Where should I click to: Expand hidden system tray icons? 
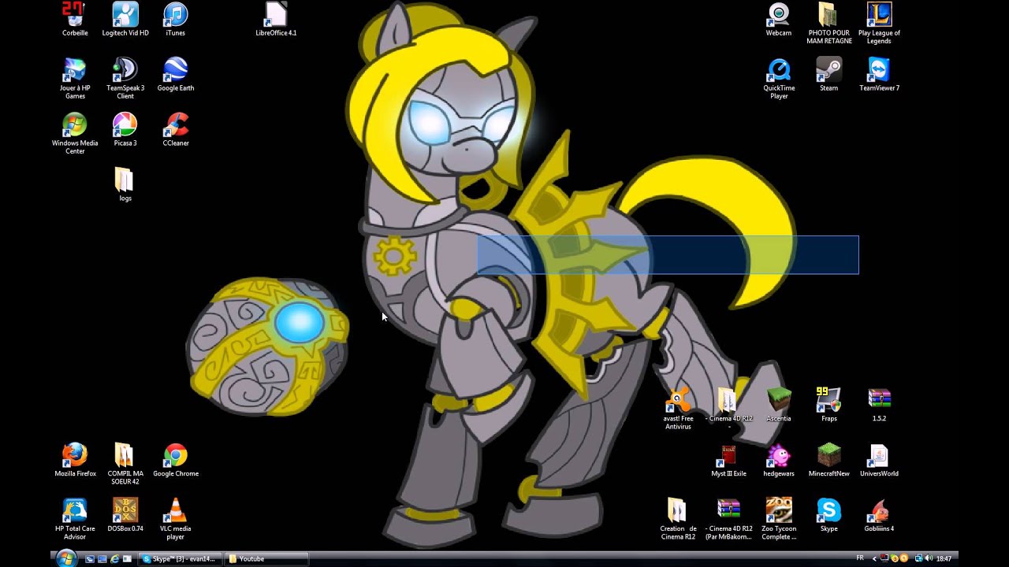pyautogui.click(x=875, y=558)
